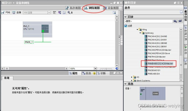Toggle the 过滤 filter checkbox
188x111 pixels.
[x=126, y=26]
